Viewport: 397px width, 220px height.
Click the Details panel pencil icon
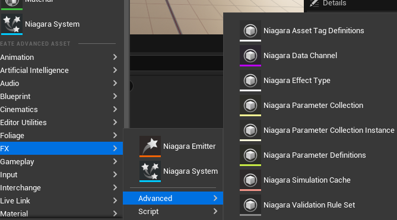point(314,3)
